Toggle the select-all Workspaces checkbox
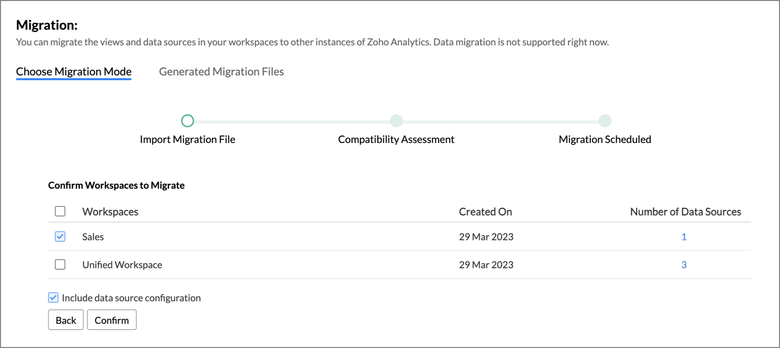This screenshot has height=348, width=780. coord(60,211)
